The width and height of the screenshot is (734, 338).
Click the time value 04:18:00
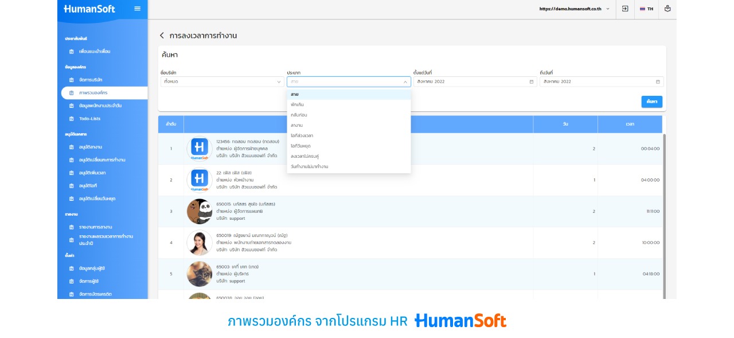(651, 274)
